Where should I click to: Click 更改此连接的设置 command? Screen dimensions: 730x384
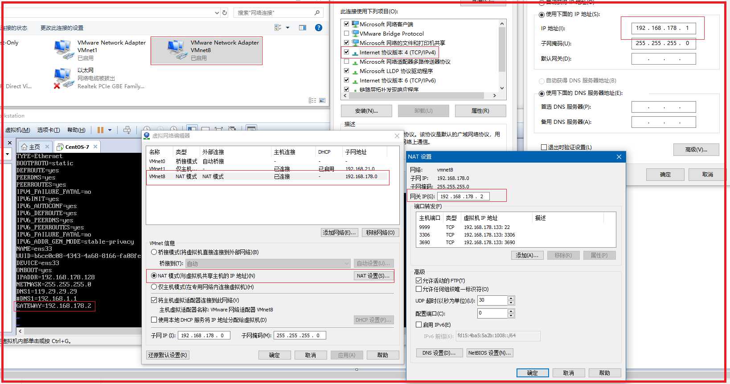pyautogui.click(x=62, y=28)
